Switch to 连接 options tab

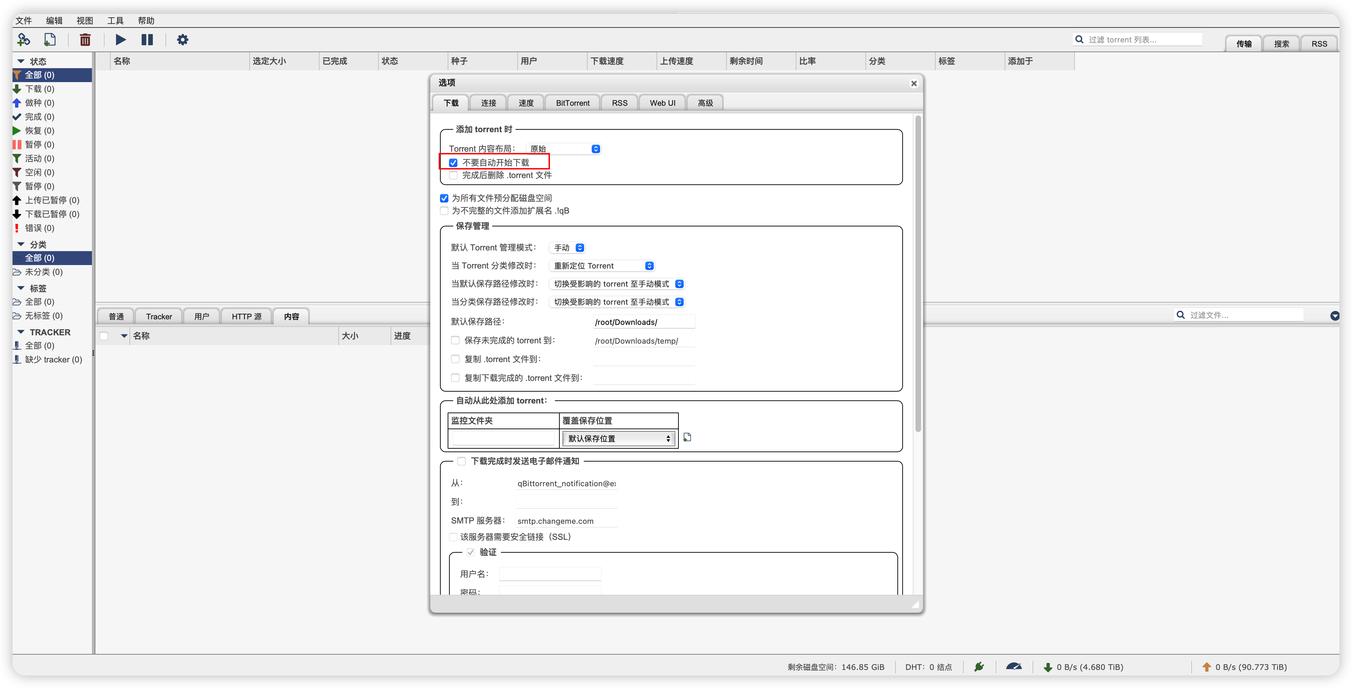click(x=489, y=103)
